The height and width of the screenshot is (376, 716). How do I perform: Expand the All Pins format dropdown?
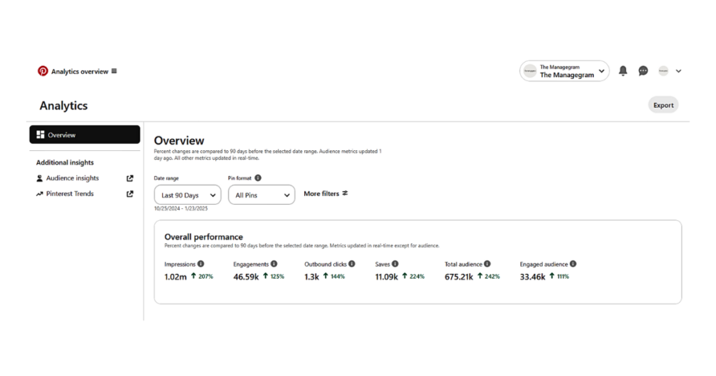pyautogui.click(x=262, y=195)
